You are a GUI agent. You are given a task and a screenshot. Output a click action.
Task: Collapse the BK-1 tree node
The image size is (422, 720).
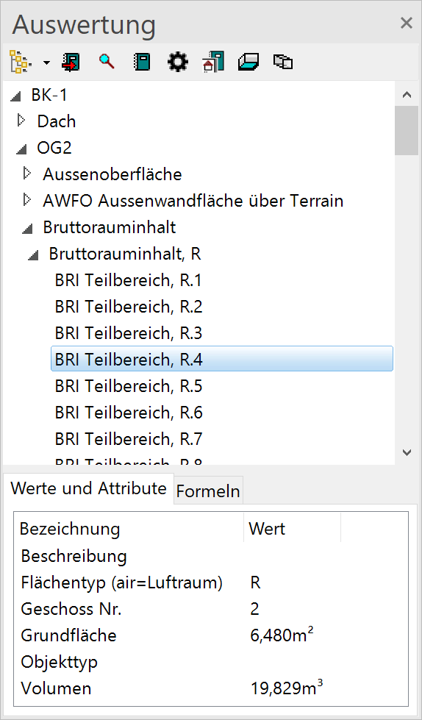(16, 96)
